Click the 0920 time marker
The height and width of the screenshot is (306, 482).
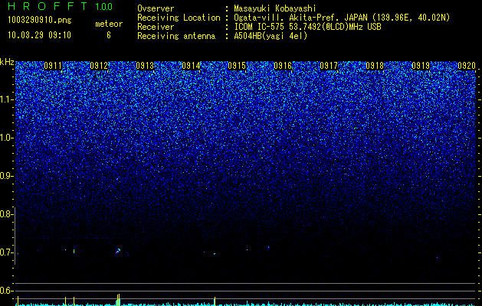point(467,66)
